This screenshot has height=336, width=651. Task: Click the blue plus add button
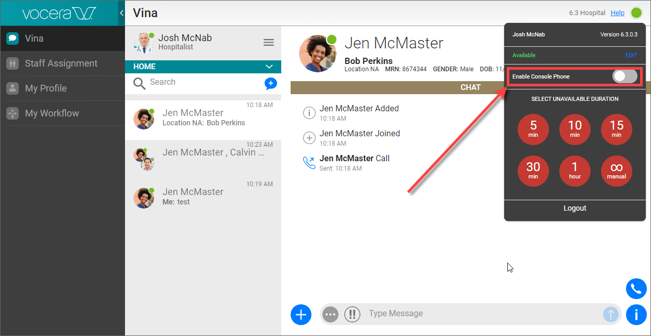[301, 314]
